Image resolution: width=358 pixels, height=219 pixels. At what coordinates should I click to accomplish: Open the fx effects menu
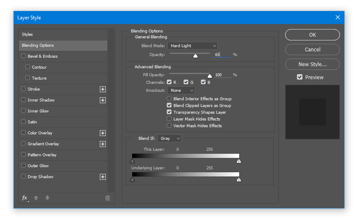point(25,198)
